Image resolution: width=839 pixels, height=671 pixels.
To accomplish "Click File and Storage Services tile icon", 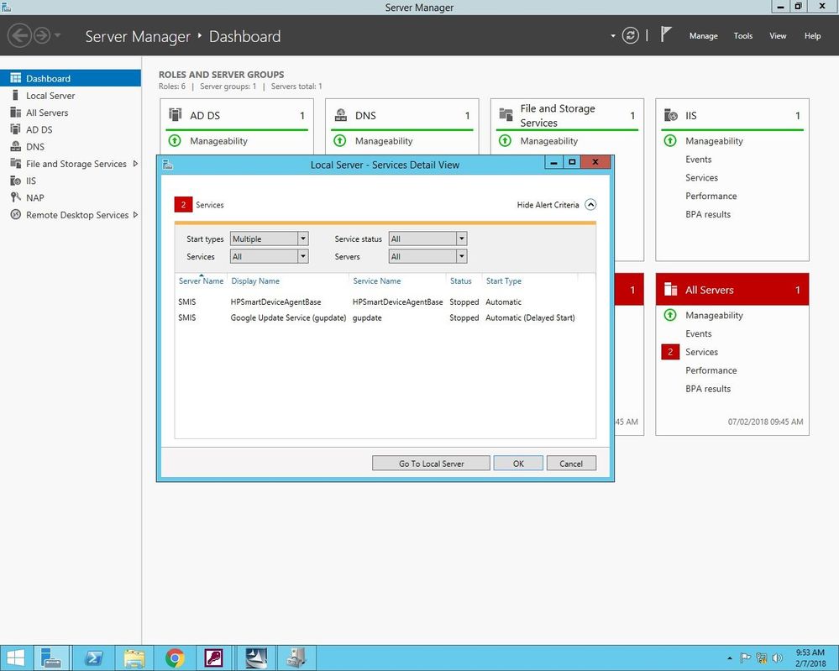I will coord(506,114).
